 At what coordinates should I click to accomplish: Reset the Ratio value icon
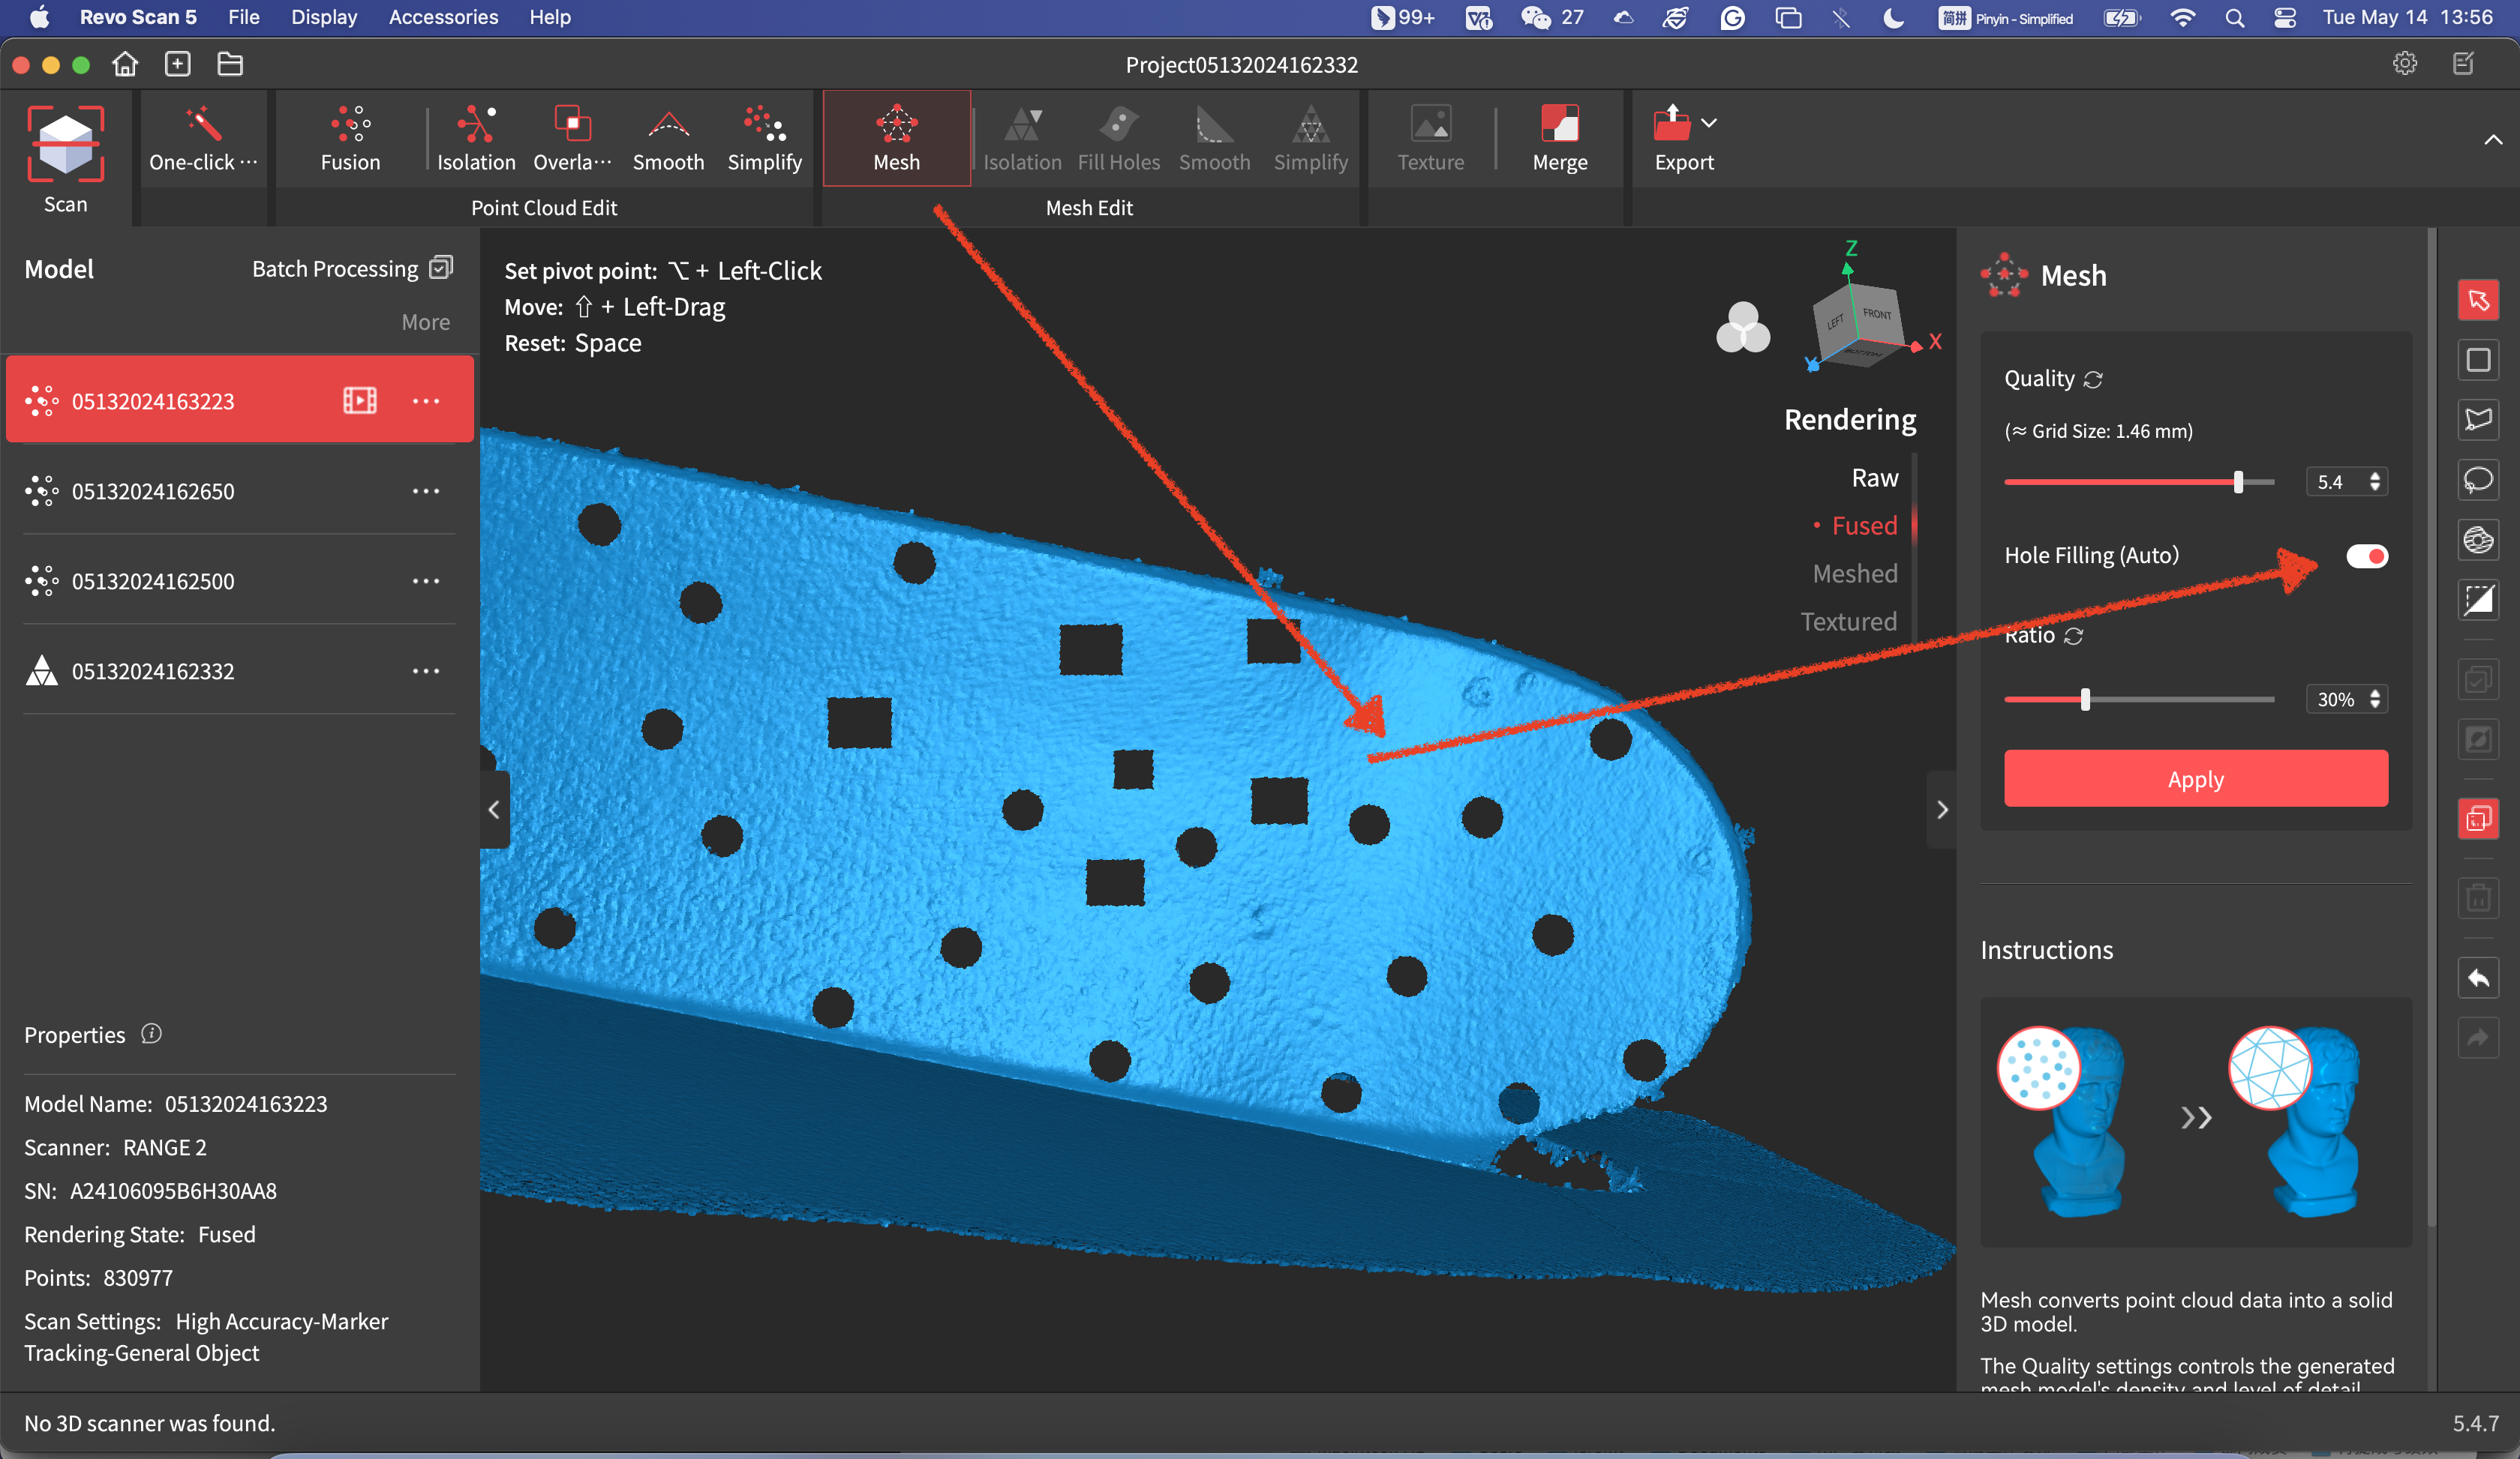pyautogui.click(x=2073, y=637)
